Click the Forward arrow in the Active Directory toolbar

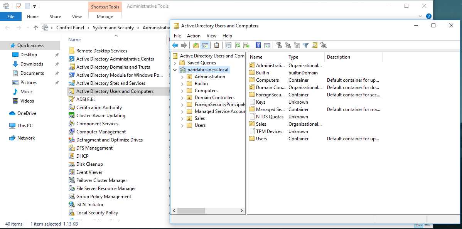point(184,45)
